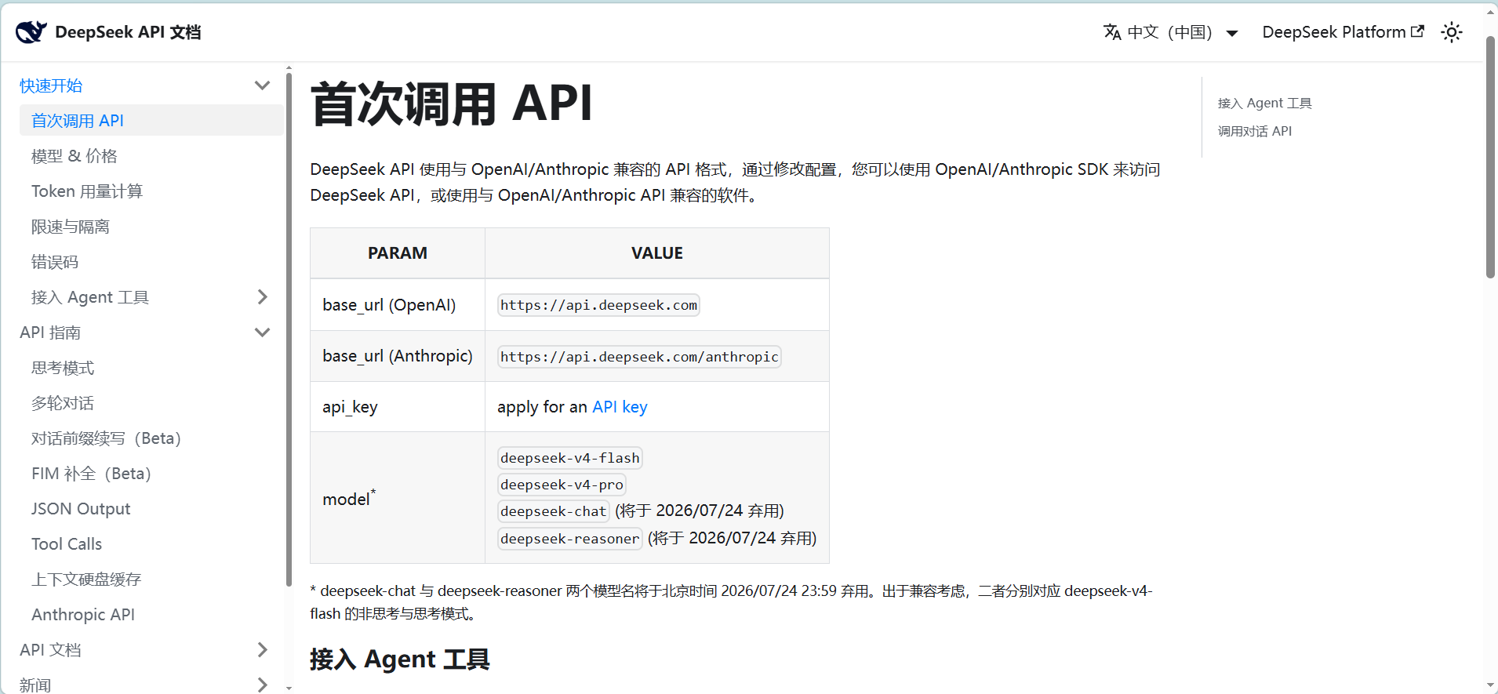Click https://api.deepseek.com/anthropic value
1498x694 pixels.
[639, 357]
